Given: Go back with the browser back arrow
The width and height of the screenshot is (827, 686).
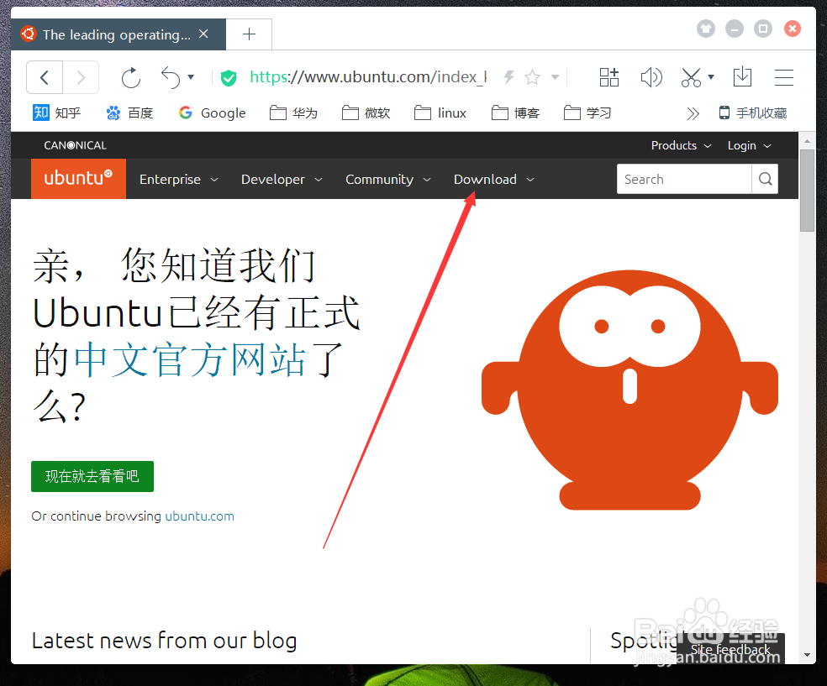Looking at the screenshot, I should coord(45,77).
